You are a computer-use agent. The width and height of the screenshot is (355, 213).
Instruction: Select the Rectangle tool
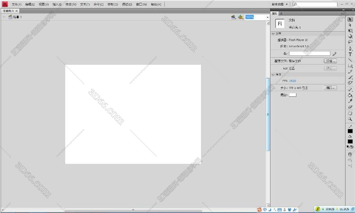click(x=350, y=66)
